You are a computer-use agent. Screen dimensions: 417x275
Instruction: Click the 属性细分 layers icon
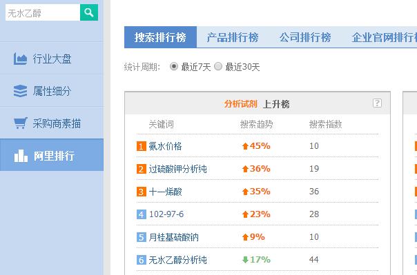click(x=20, y=91)
